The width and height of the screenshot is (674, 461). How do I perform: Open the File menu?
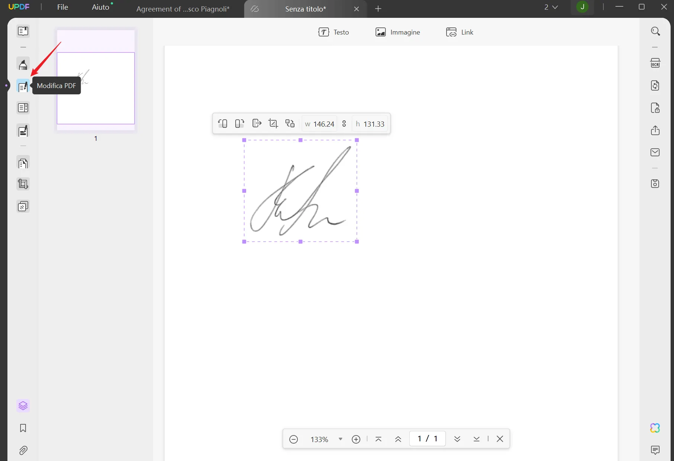(62, 7)
